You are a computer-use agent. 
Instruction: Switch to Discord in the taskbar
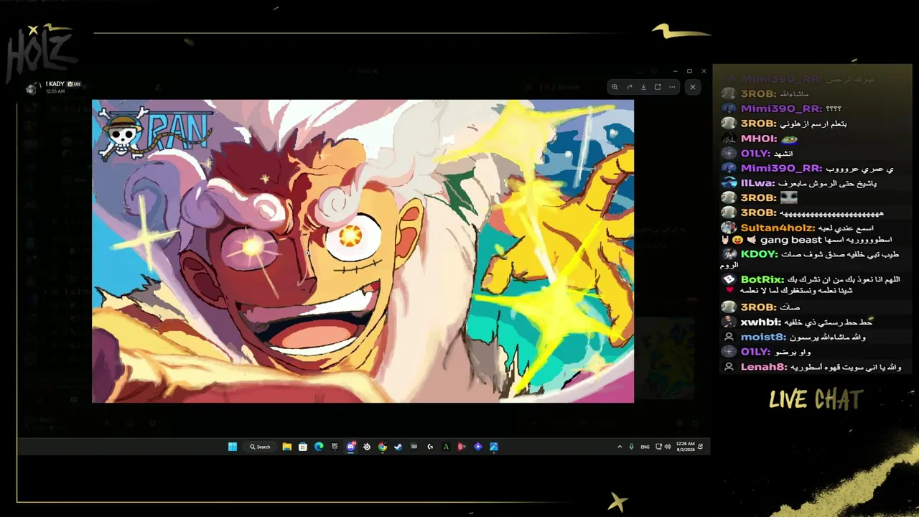351,447
